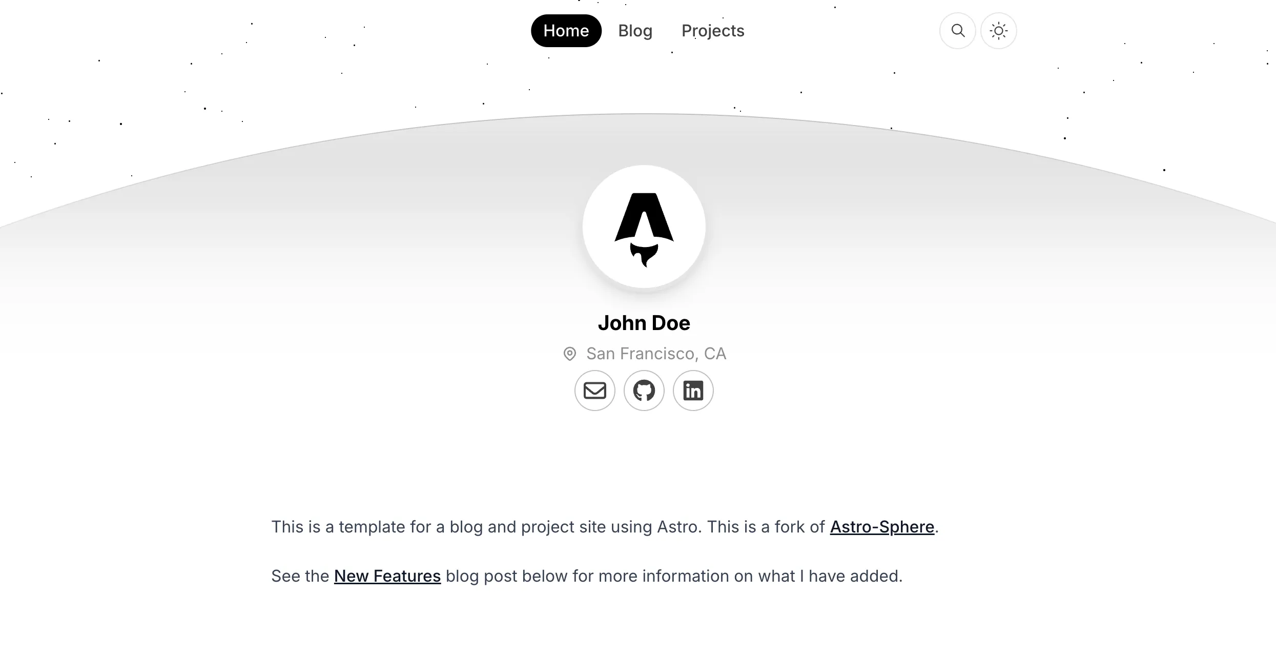Image resolution: width=1276 pixels, height=656 pixels.
Task: Click the John Doe name heading
Action: (x=644, y=322)
